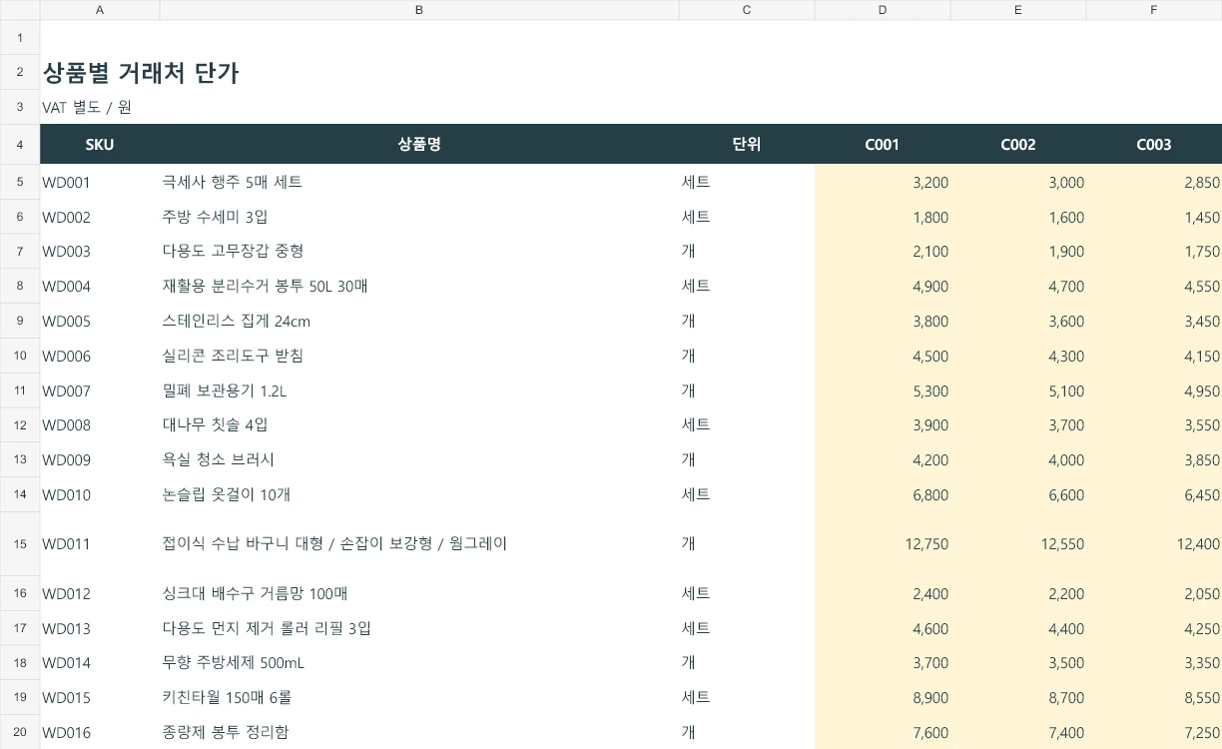Click product name '실리콘 조리도구 받침'
The height and width of the screenshot is (749, 1222).
tap(233, 356)
